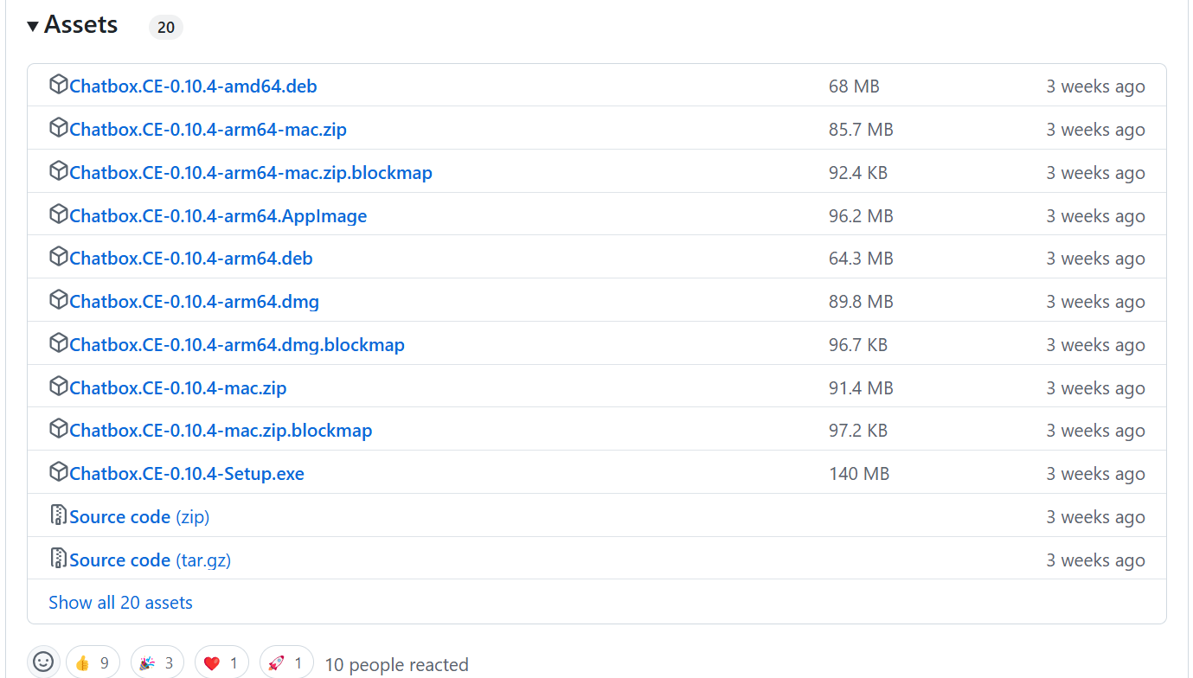1193x678 pixels.
Task: Download Chatbox.CE-0.10.4-arm64.dmg.blockmap
Action: pyautogui.click(x=237, y=345)
